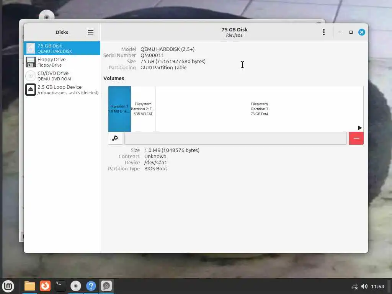392x294 pixels.
Task: Open the Disks hamburger application menu
Action: [x=90, y=32]
